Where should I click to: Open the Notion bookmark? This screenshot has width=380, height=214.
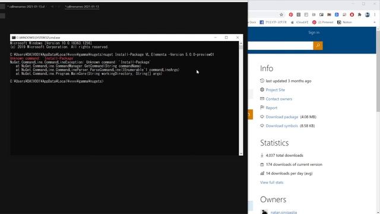(344, 22)
